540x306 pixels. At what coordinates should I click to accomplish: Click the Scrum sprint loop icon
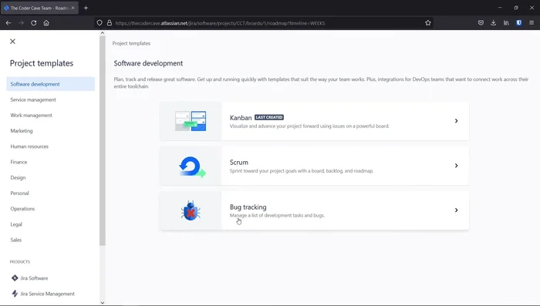point(192,167)
